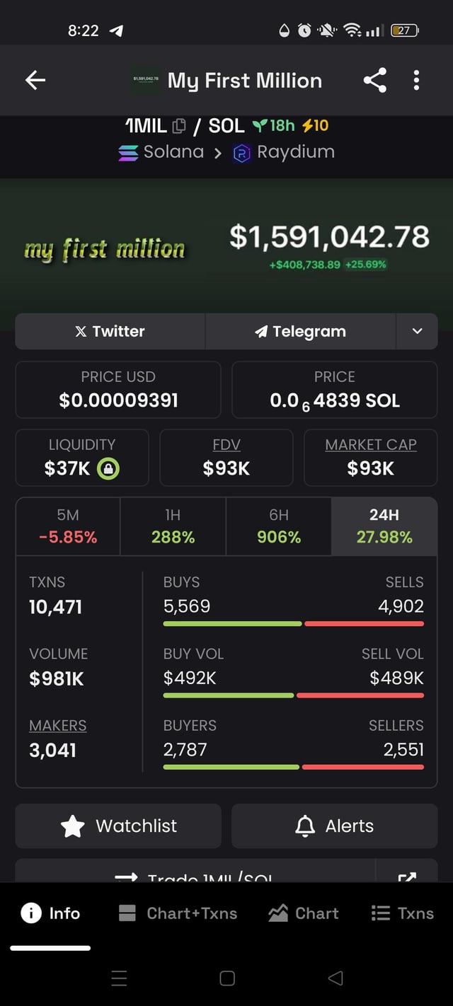
Task: Tap the liquidity lock icon
Action: point(108,468)
